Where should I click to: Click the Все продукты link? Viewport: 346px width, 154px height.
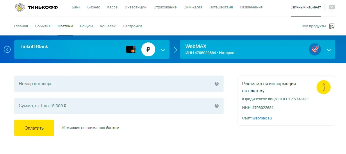click(313, 26)
